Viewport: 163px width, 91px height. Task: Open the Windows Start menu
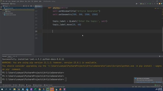pos(2,89)
